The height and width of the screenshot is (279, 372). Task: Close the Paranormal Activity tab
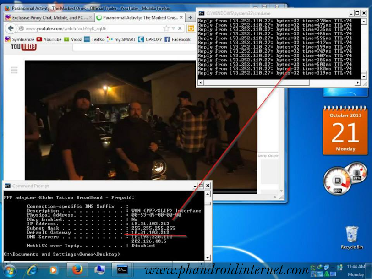click(x=181, y=17)
